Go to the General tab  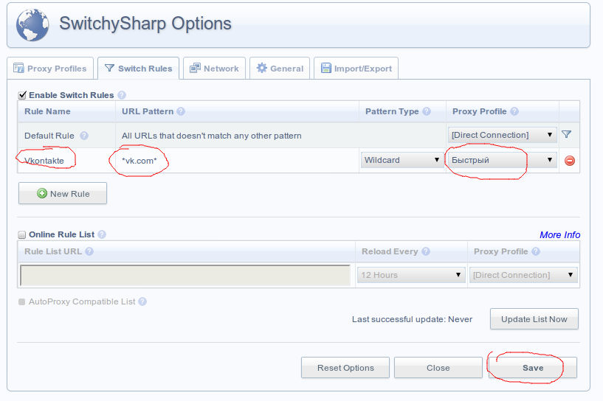pos(280,69)
